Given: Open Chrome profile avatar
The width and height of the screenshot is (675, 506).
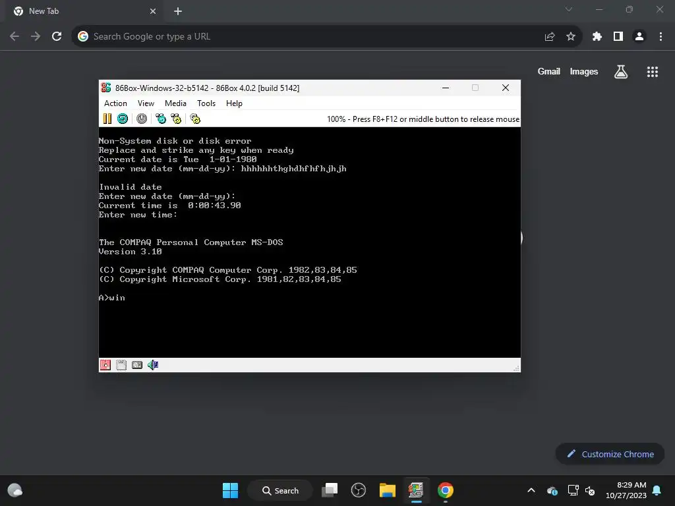Looking at the screenshot, I should [639, 37].
